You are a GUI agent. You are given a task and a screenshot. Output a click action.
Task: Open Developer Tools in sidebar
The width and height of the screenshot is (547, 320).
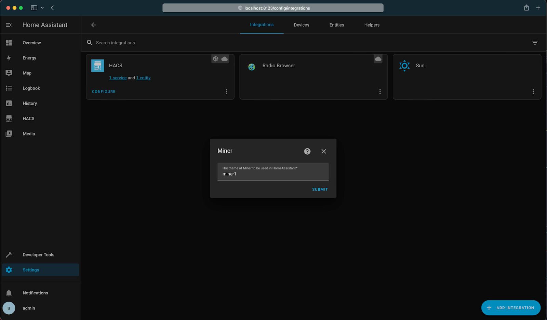point(40,255)
